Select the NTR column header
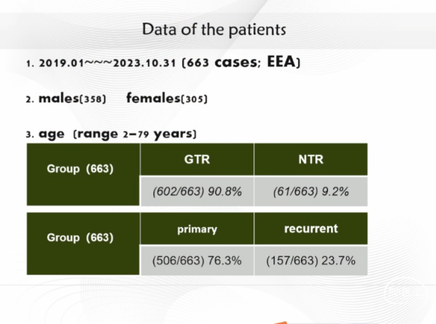The image size is (436, 324). coord(311,160)
